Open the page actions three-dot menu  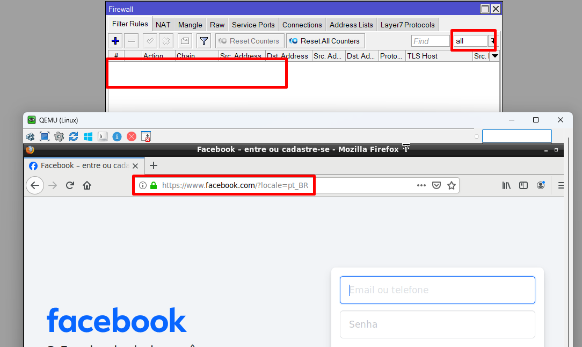pyautogui.click(x=421, y=185)
